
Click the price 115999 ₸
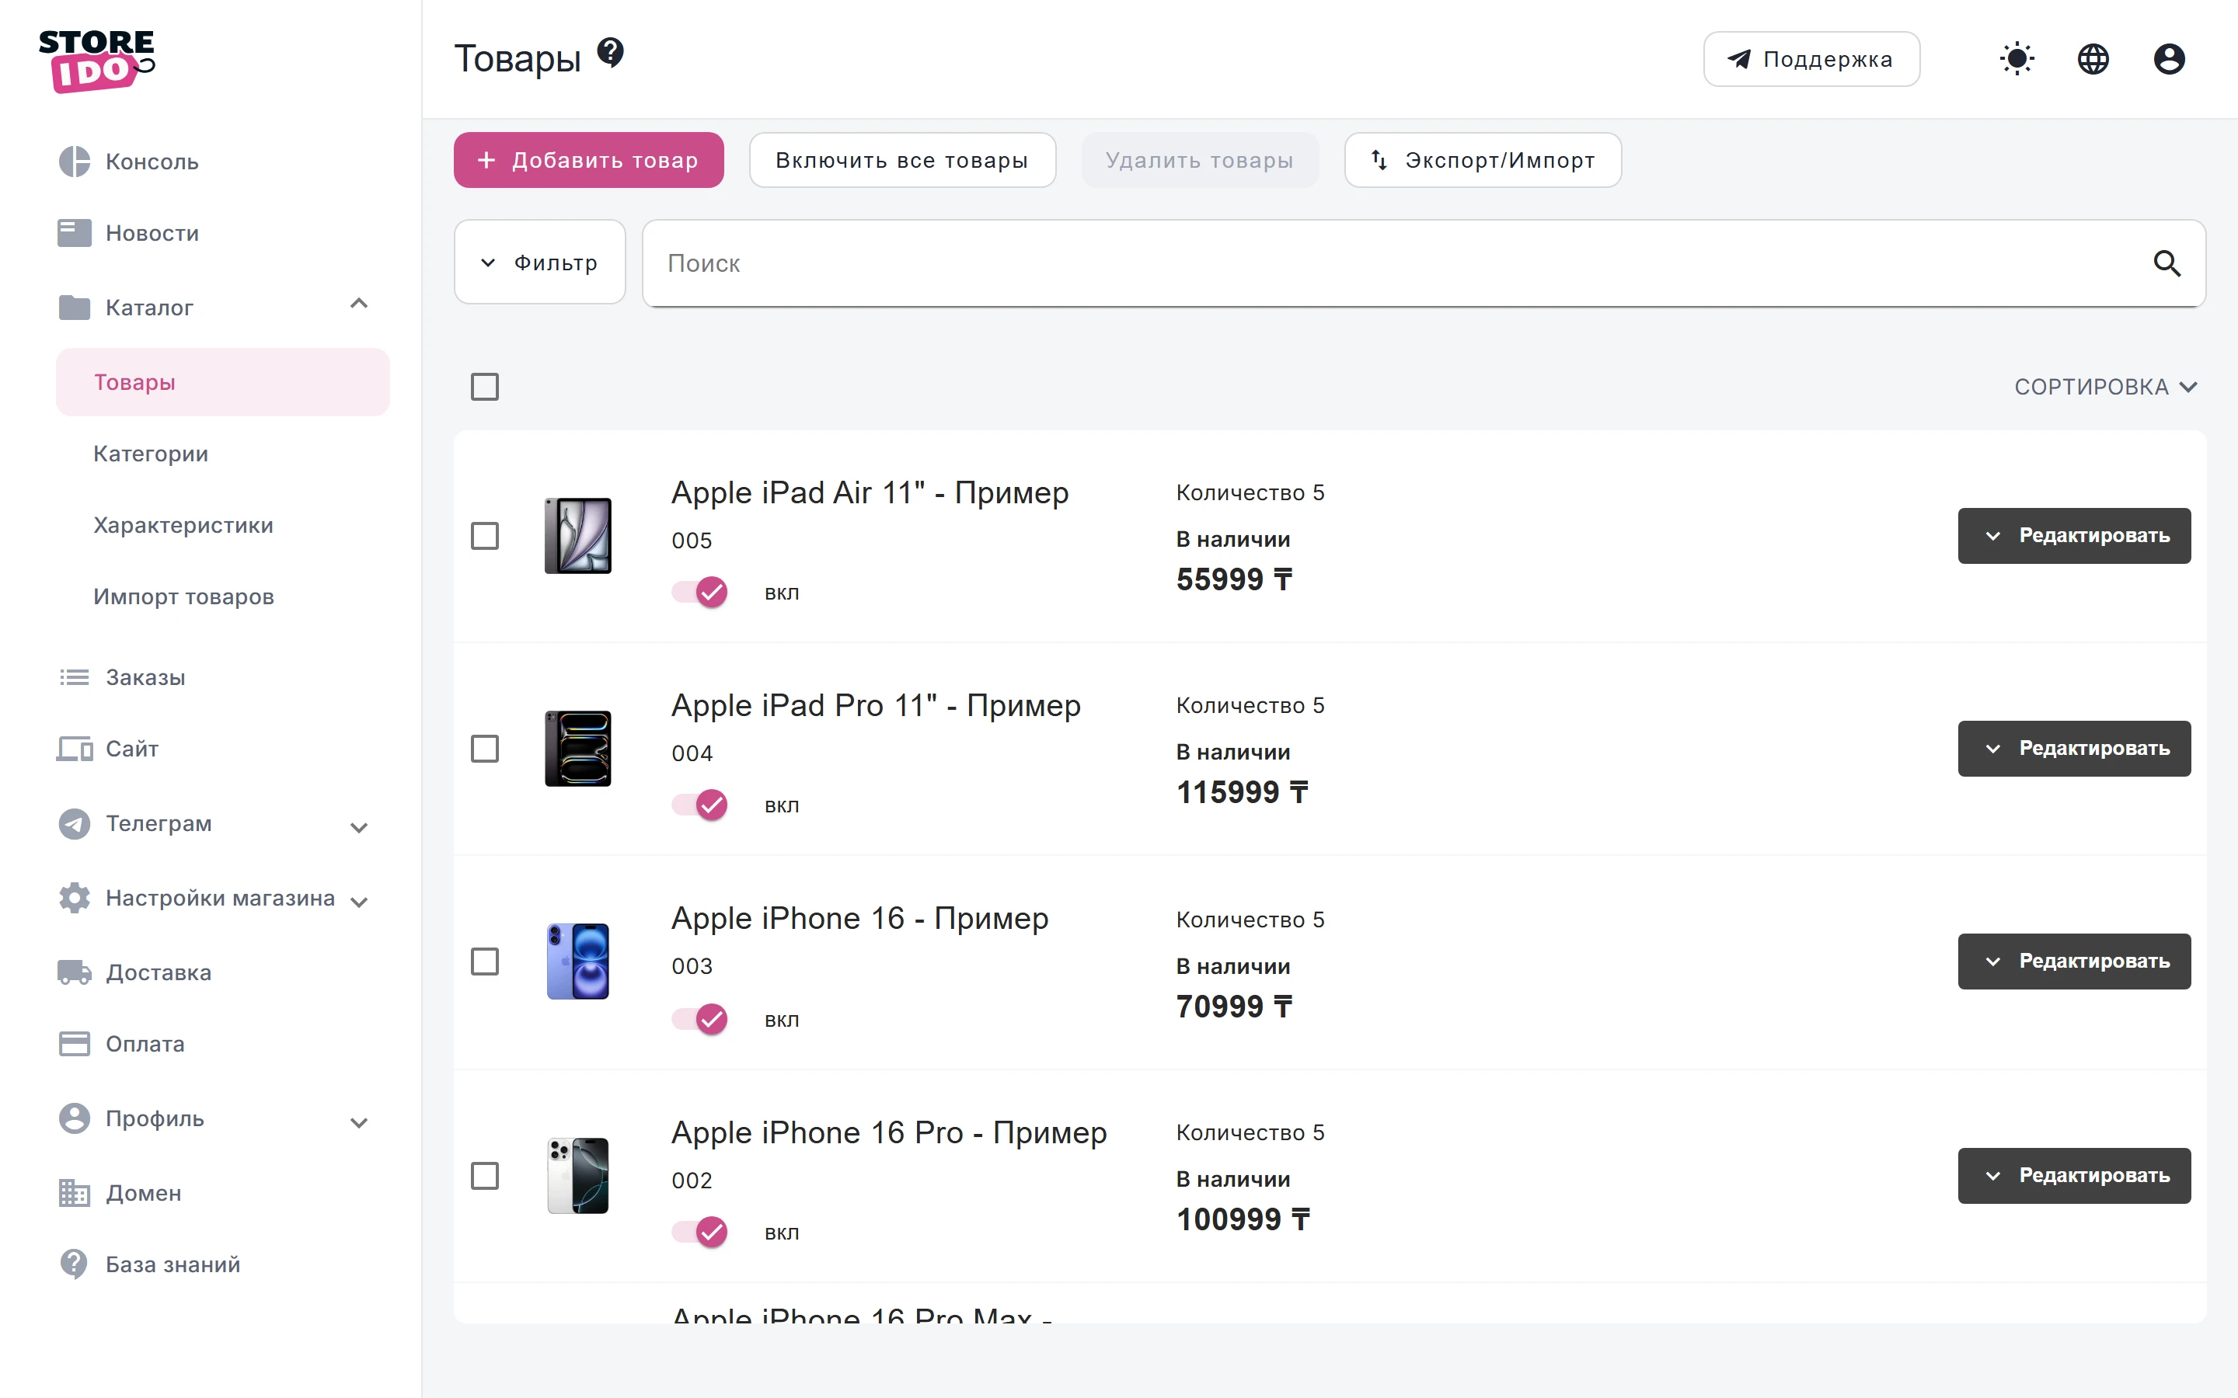coord(1242,792)
